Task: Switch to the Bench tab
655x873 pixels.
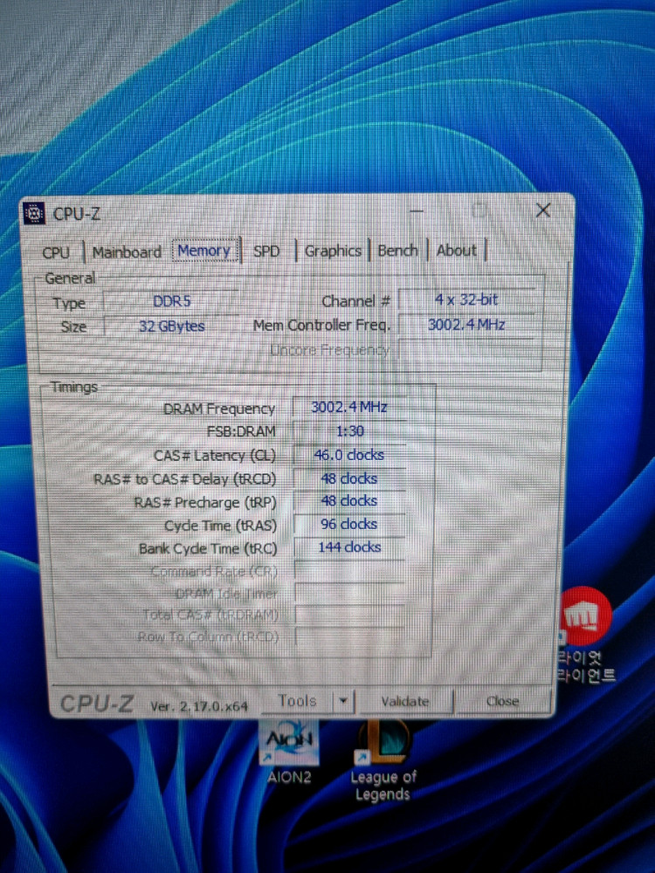Action: click(x=397, y=251)
